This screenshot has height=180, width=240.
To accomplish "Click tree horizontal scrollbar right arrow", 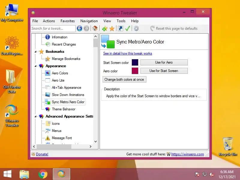I will coord(91,146).
